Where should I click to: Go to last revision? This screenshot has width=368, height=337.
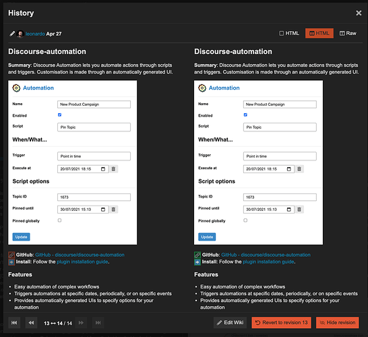[x=98, y=323]
